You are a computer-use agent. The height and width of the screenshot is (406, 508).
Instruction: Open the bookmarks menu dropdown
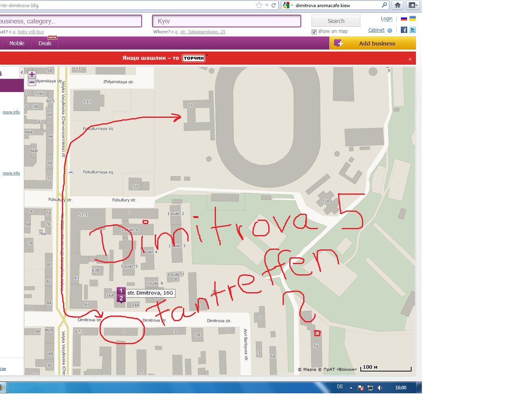(412, 5)
